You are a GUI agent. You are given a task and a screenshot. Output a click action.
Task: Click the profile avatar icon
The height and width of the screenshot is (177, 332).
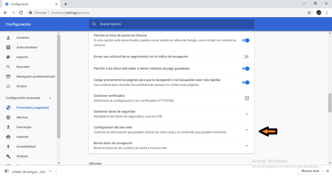[x=319, y=13]
